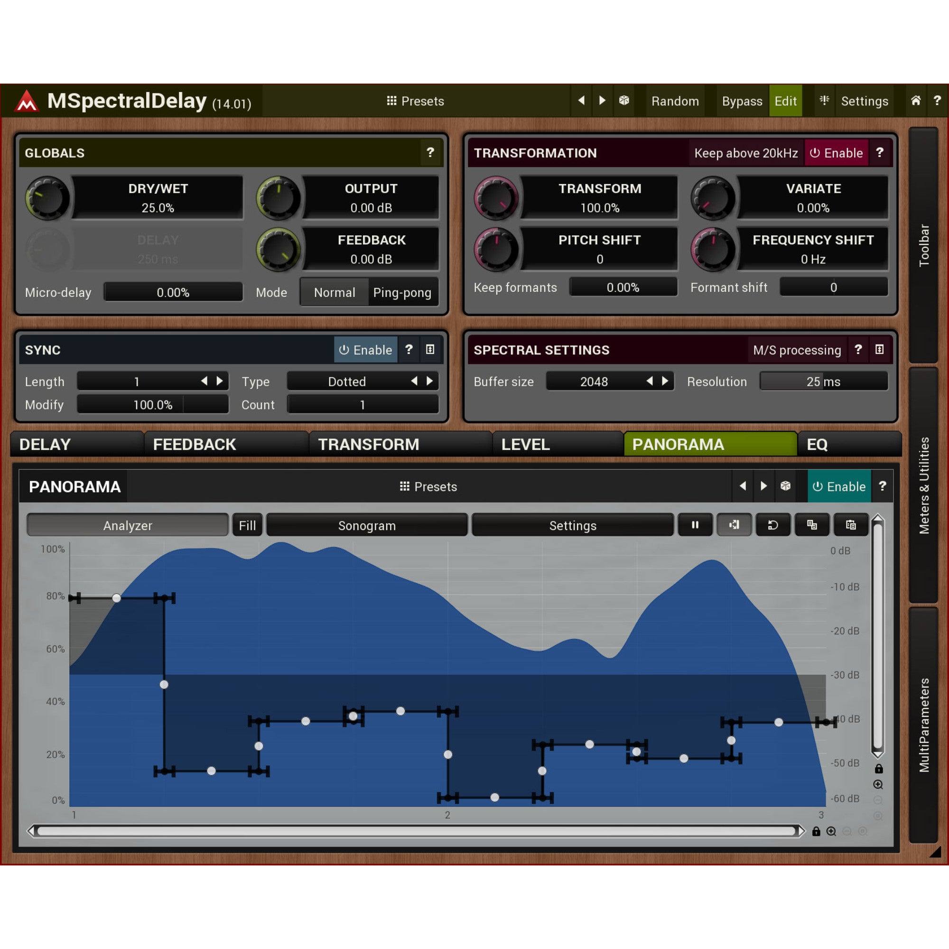Select Normal mode

(x=335, y=292)
